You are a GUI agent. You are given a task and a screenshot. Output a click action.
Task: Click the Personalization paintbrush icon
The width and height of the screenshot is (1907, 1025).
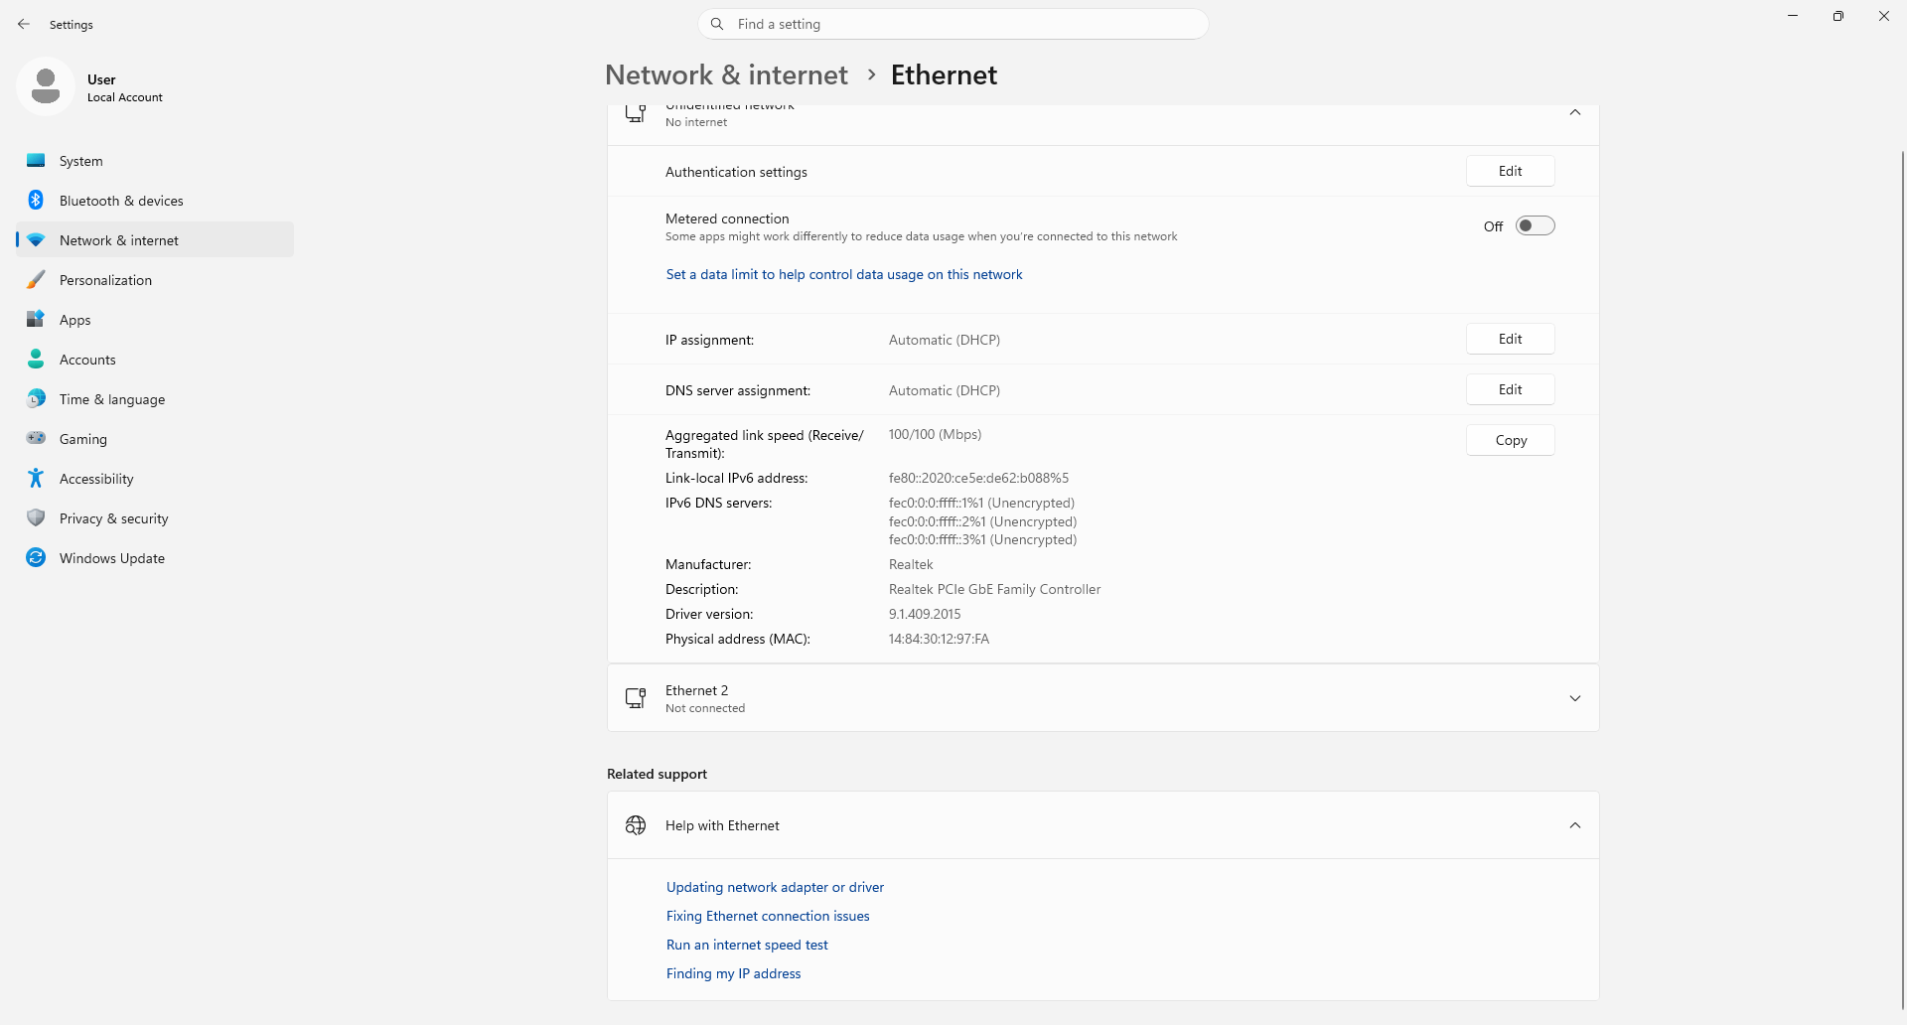(x=36, y=280)
